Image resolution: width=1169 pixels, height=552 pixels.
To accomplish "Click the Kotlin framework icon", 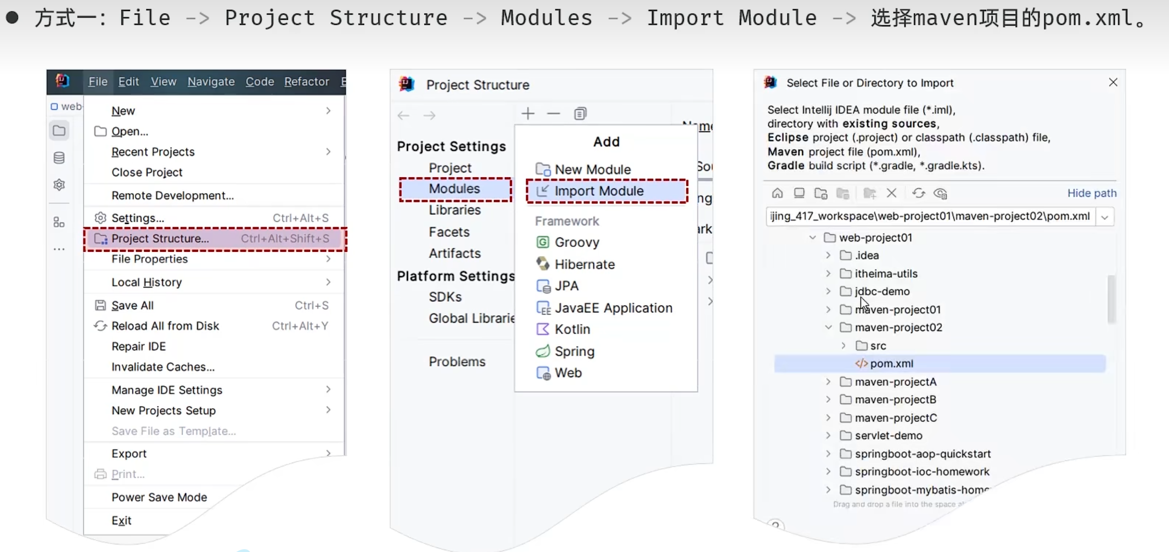I will pyautogui.click(x=543, y=329).
